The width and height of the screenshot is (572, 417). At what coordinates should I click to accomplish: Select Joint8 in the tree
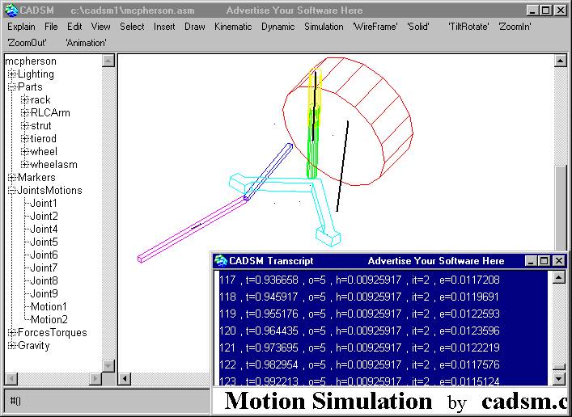click(x=44, y=280)
